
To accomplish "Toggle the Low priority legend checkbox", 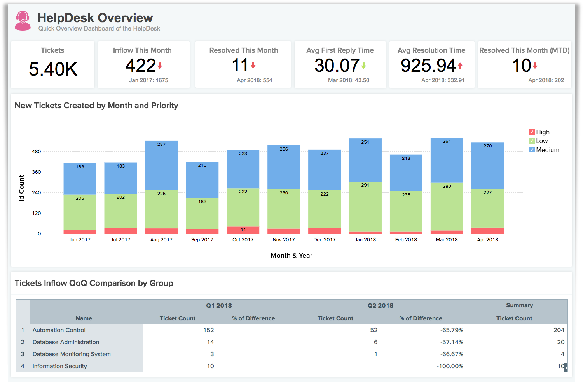I will [532, 141].
